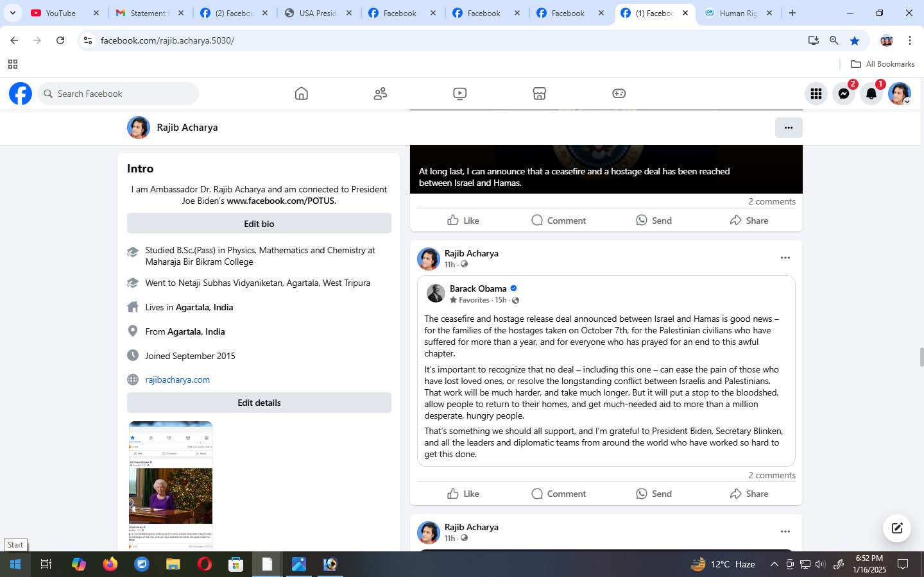Open the Notifications bell icon
Viewport: 924px width, 577px height.
(871, 94)
